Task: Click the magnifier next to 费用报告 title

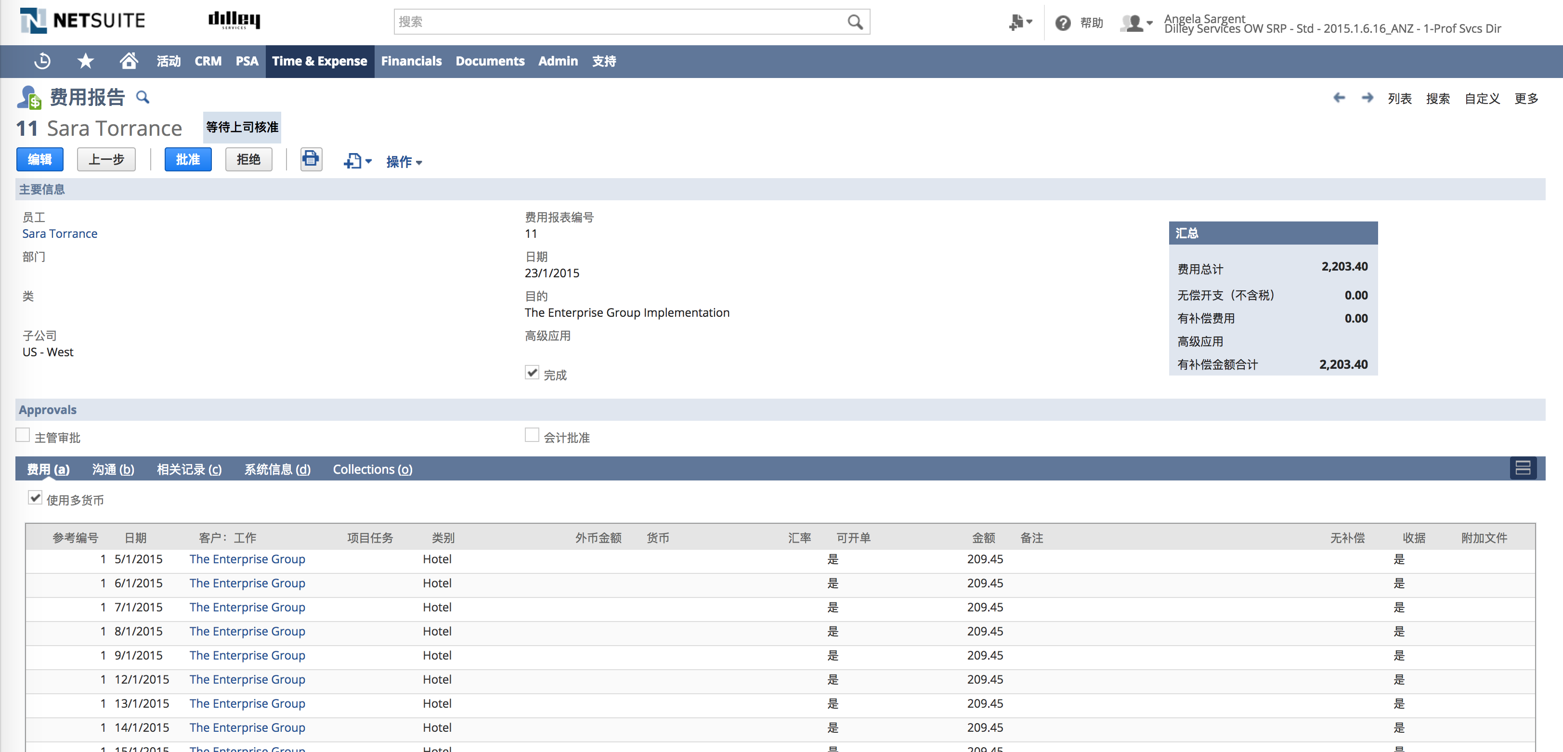Action: tap(142, 97)
